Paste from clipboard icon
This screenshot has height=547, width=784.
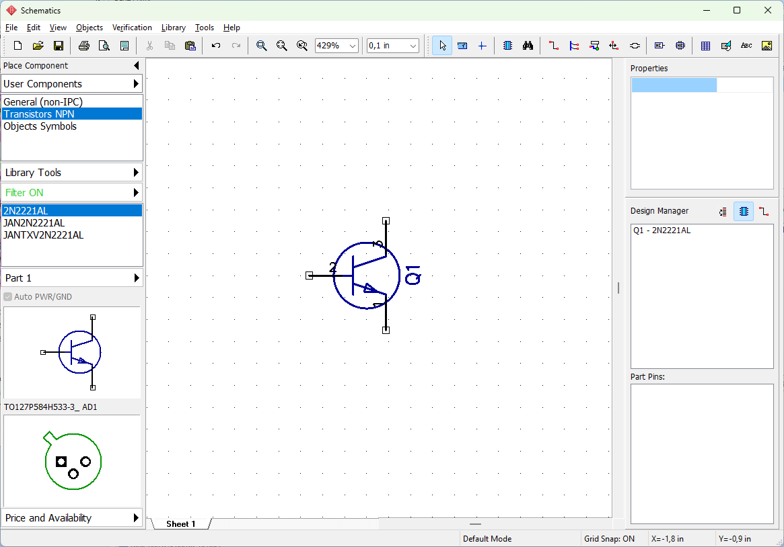coord(190,46)
